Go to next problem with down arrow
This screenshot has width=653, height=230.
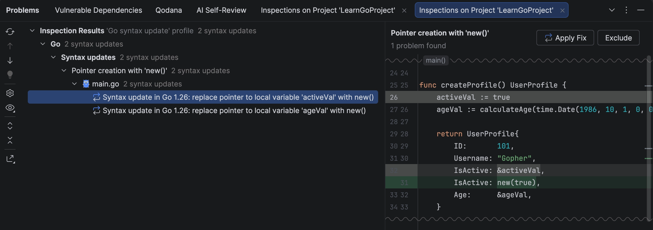[10, 60]
